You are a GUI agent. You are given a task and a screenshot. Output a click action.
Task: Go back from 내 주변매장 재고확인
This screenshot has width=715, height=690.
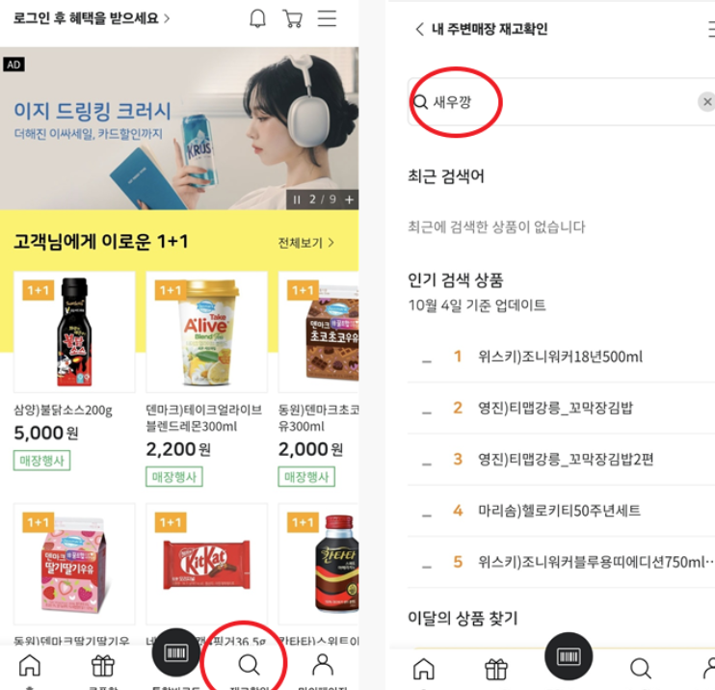pos(419,29)
